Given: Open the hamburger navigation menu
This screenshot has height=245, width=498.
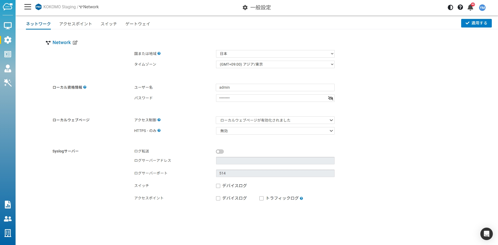Looking at the screenshot, I should coord(28,7).
